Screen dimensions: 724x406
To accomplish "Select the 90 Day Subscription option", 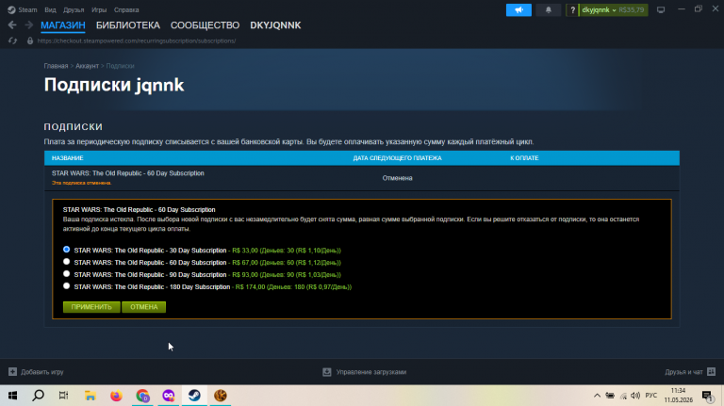I will click(x=67, y=273).
